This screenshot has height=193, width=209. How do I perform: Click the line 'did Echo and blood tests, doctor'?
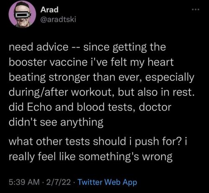pos(90,107)
